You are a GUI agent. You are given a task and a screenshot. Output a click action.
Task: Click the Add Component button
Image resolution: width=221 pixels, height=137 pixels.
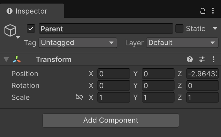coord(111,120)
